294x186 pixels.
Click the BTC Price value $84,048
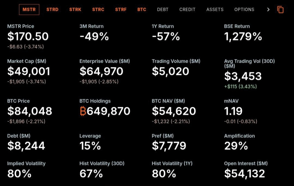pyautogui.click(x=30, y=111)
